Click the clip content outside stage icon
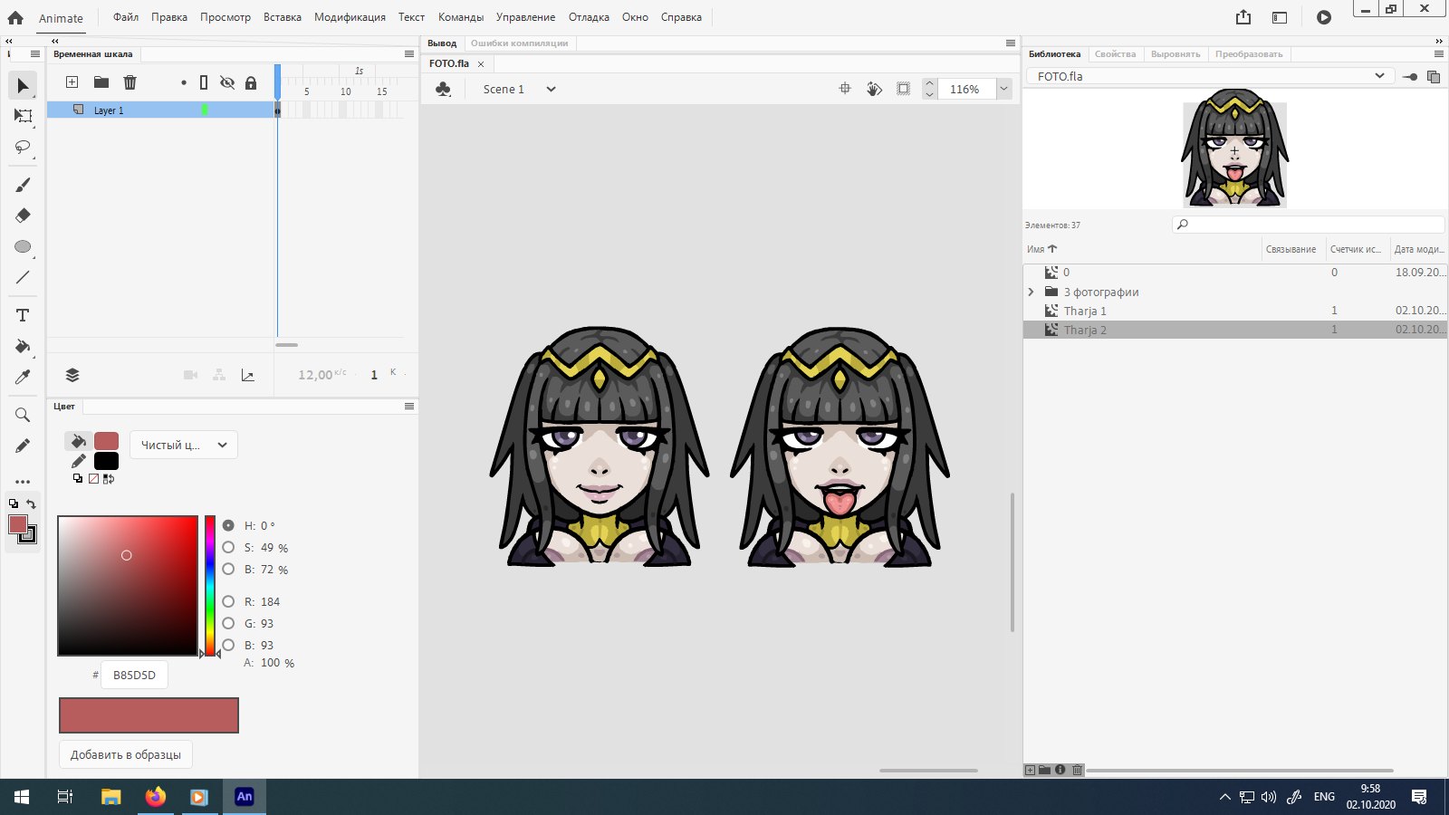 tap(903, 89)
